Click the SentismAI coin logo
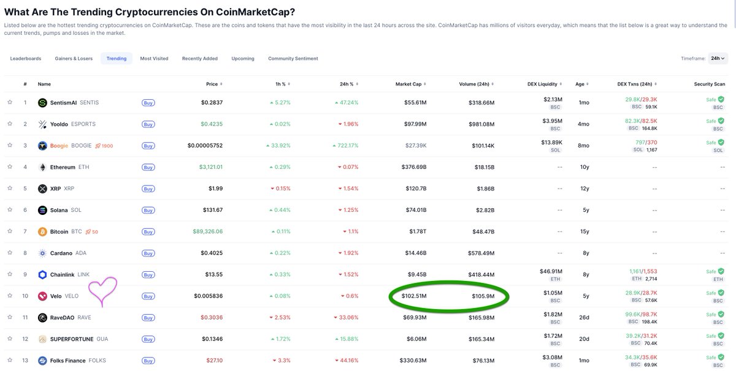The width and height of the screenshot is (736, 371). pyautogui.click(x=42, y=102)
